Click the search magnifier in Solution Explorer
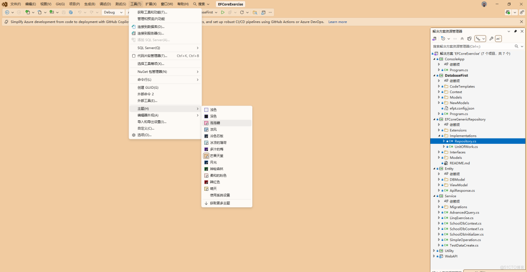 pos(516,46)
